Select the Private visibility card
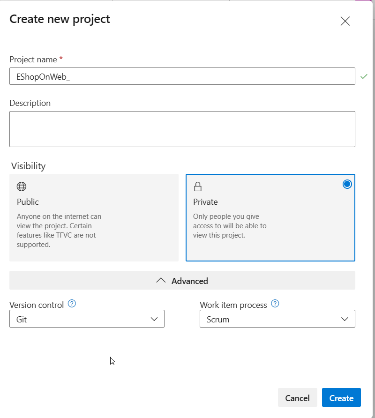Image resolution: width=375 pixels, height=418 pixels. (x=270, y=218)
